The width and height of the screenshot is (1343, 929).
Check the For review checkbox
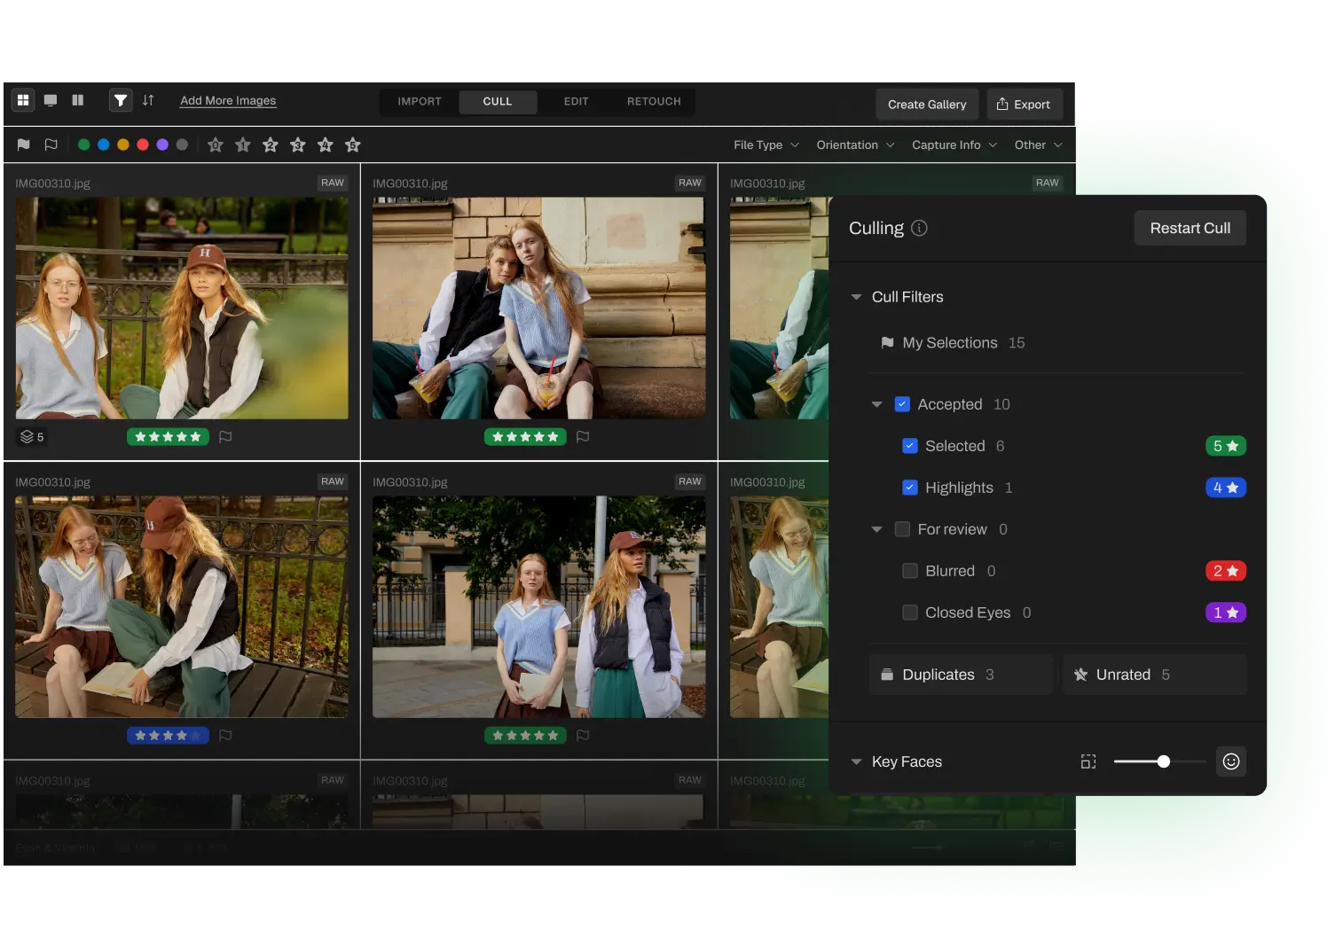[902, 529]
